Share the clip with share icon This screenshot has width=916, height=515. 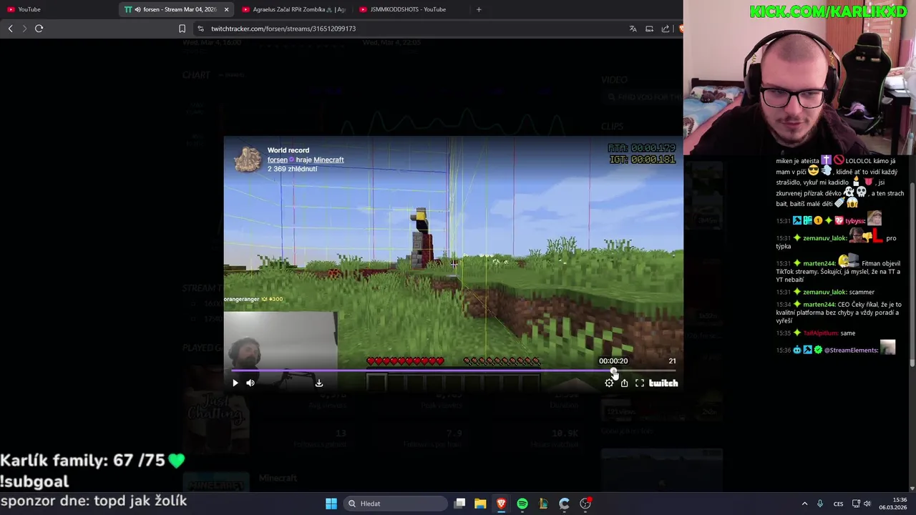click(624, 383)
